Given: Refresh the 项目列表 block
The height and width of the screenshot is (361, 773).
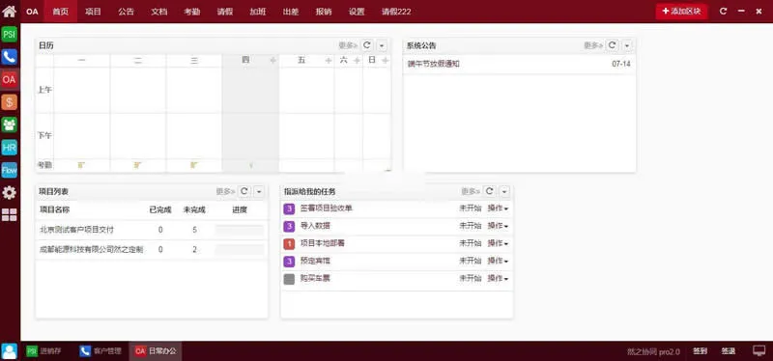Looking at the screenshot, I should (x=244, y=191).
